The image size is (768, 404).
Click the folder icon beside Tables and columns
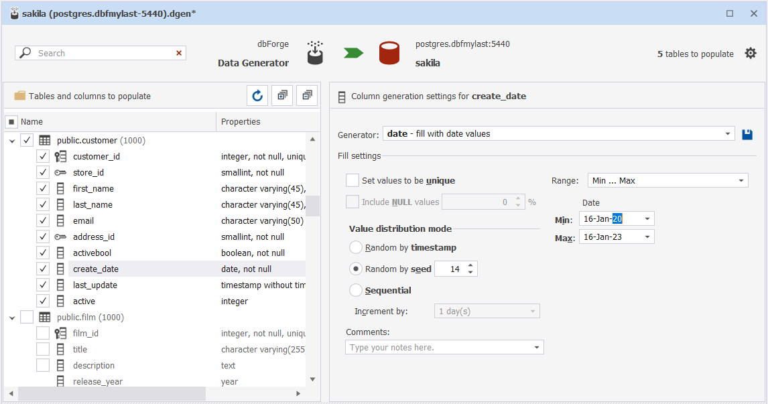click(x=19, y=96)
